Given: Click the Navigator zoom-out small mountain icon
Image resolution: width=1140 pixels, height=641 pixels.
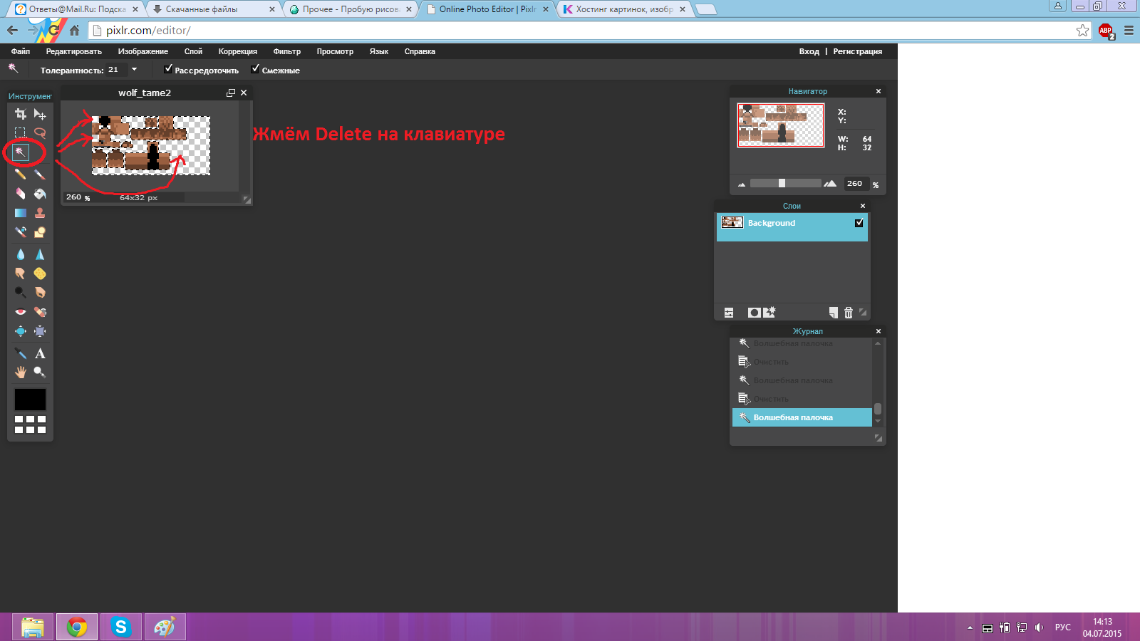Looking at the screenshot, I should (x=742, y=184).
